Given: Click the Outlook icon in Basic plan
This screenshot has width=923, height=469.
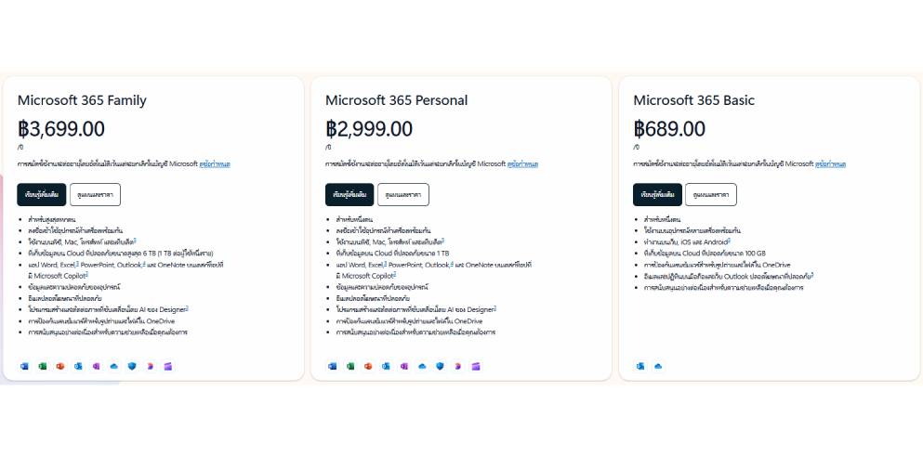Looking at the screenshot, I should tap(640, 366).
